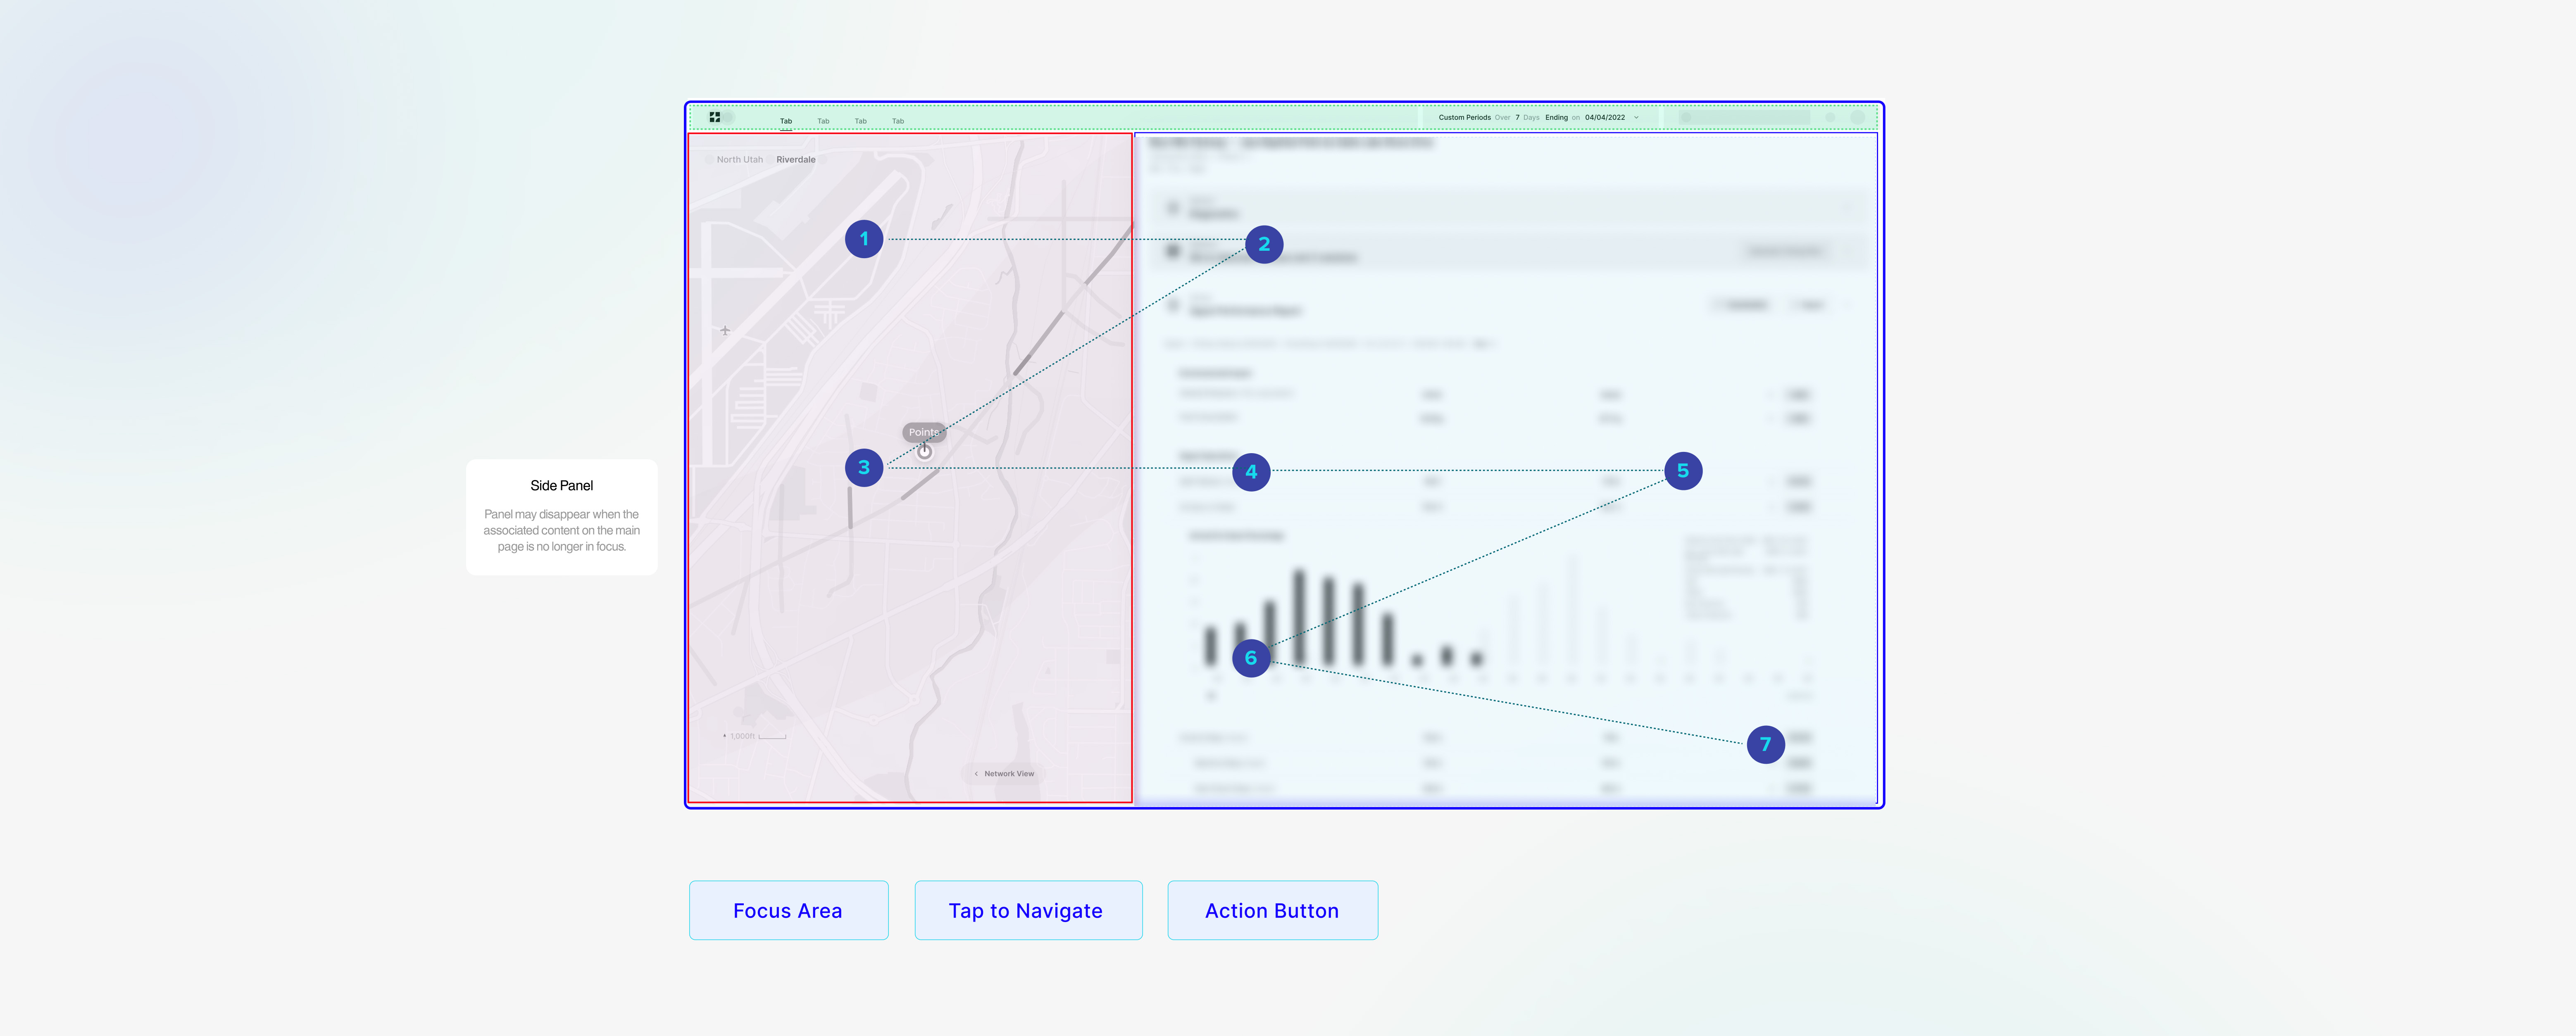Click the Riverdale breadcrumb
Viewport: 2576px width, 1036px height.
pyautogui.click(x=796, y=160)
